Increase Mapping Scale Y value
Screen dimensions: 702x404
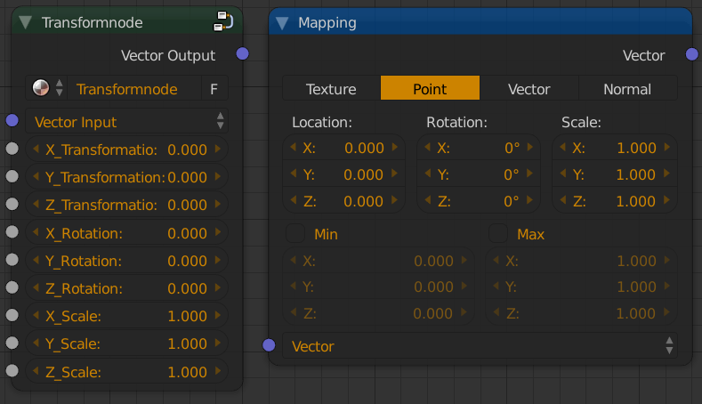[667, 174]
